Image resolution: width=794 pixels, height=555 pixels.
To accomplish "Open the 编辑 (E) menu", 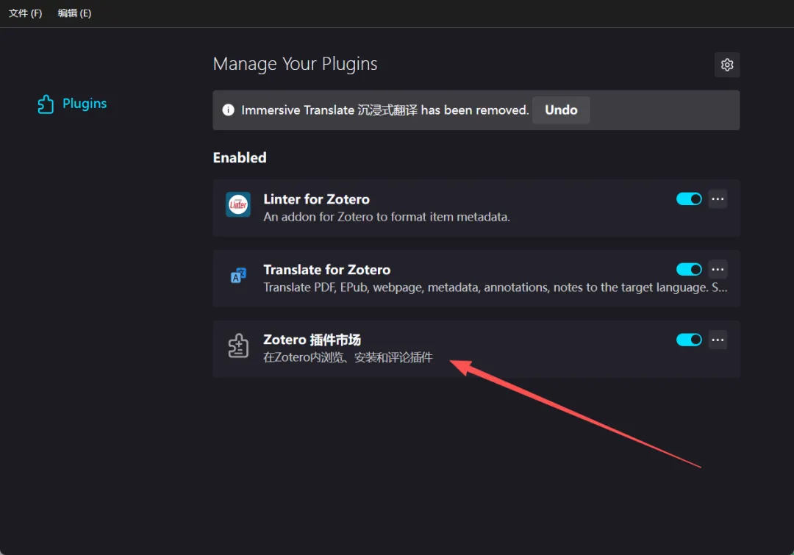I will pyautogui.click(x=74, y=13).
